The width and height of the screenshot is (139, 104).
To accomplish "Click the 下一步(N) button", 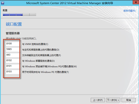I will click(x=113, y=100).
